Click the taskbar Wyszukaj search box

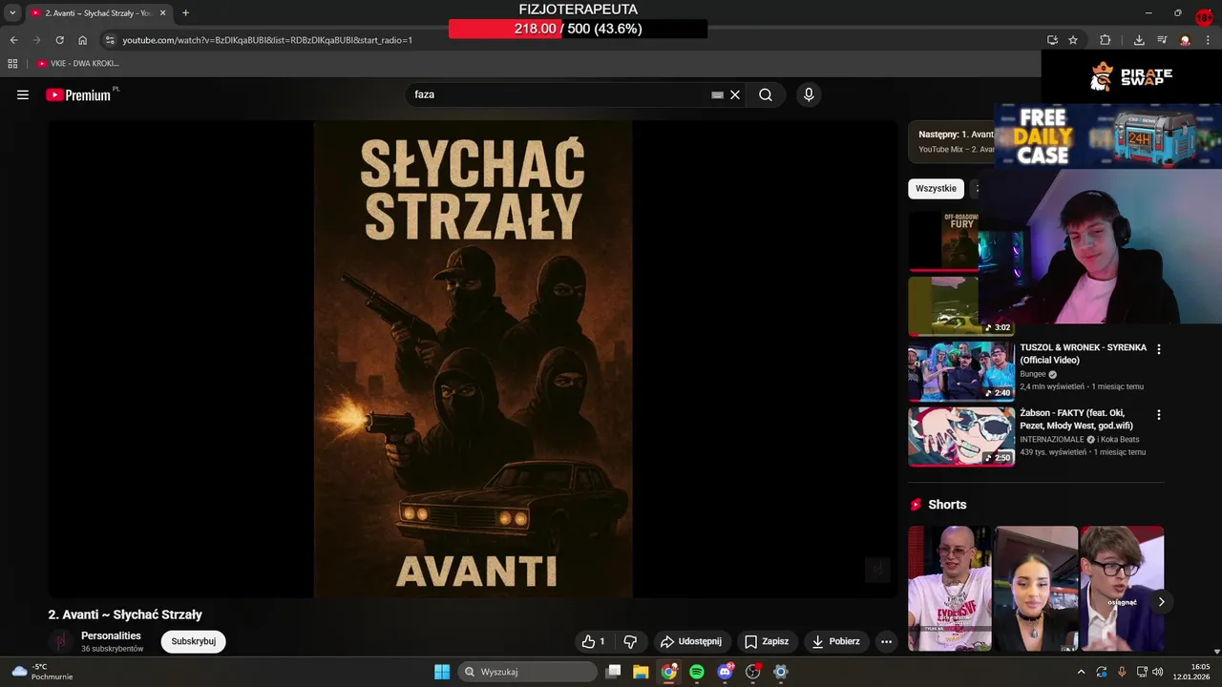[528, 672]
